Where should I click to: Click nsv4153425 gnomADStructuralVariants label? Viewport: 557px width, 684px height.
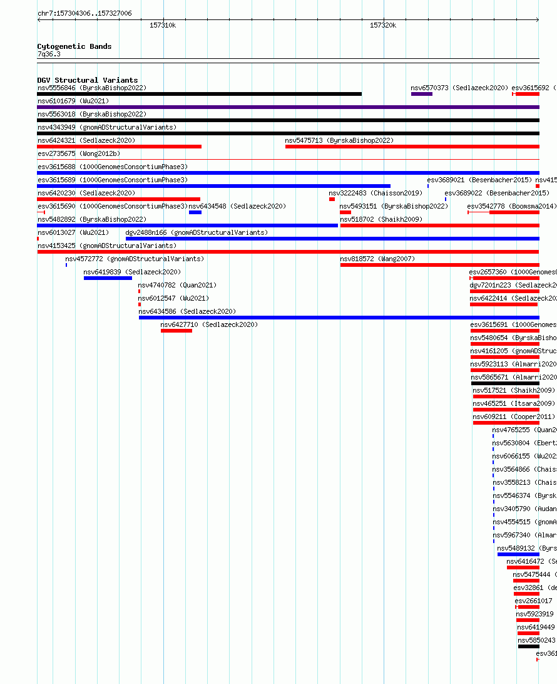coord(107,246)
